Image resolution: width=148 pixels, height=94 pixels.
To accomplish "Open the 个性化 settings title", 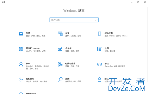I will tap(68, 48).
